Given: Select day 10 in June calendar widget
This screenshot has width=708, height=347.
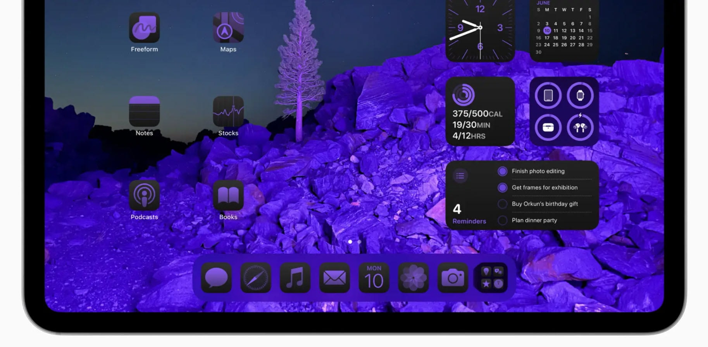Looking at the screenshot, I should point(547,31).
